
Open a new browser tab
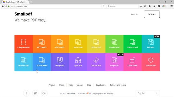pyautogui.click(x=31, y=2)
